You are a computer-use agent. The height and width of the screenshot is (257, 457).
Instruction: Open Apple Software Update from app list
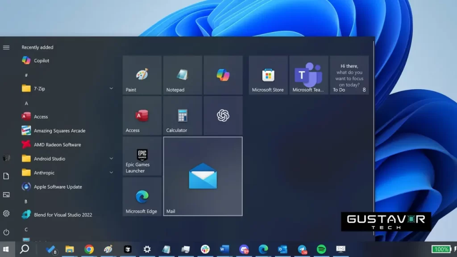pos(68,187)
